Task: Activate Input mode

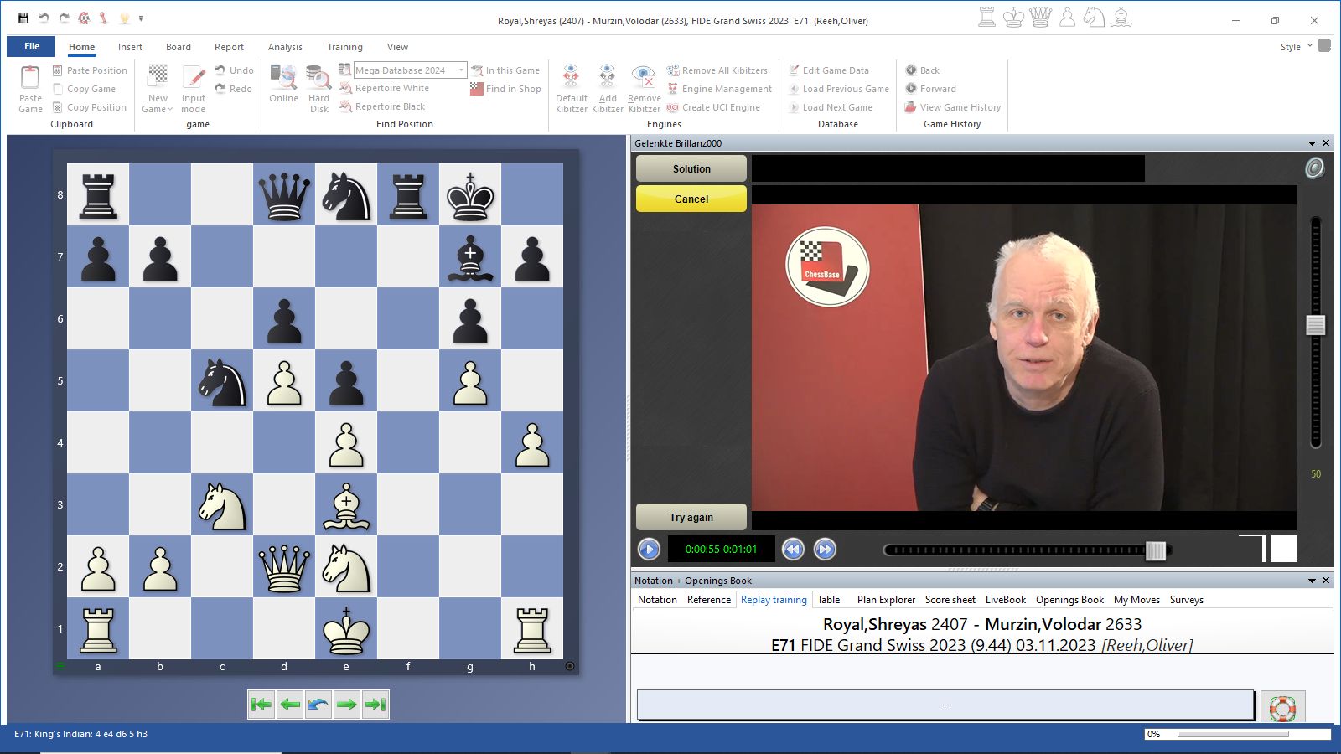Action: click(x=194, y=88)
